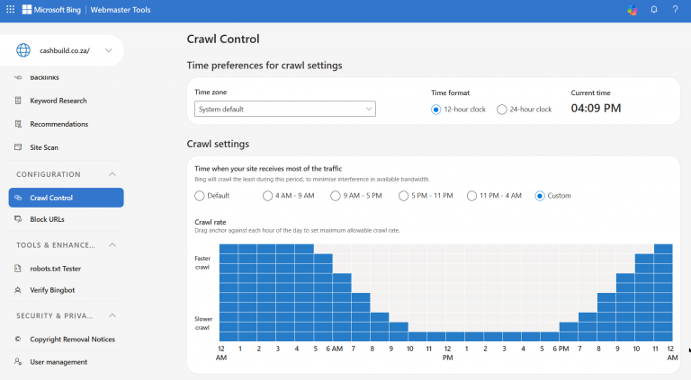Select the Default traffic time option
Image resolution: width=691 pixels, height=380 pixels.
(200, 196)
